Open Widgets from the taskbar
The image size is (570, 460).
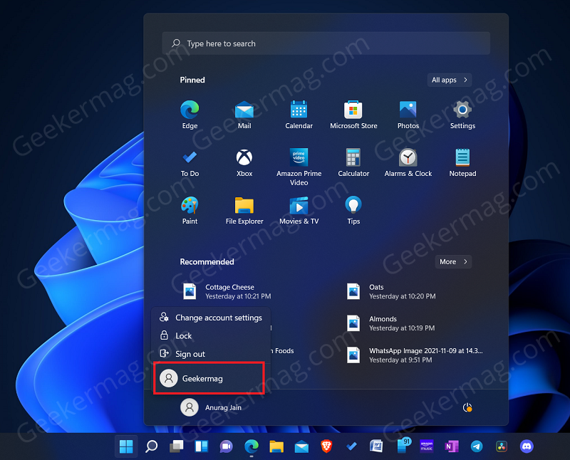point(202,446)
